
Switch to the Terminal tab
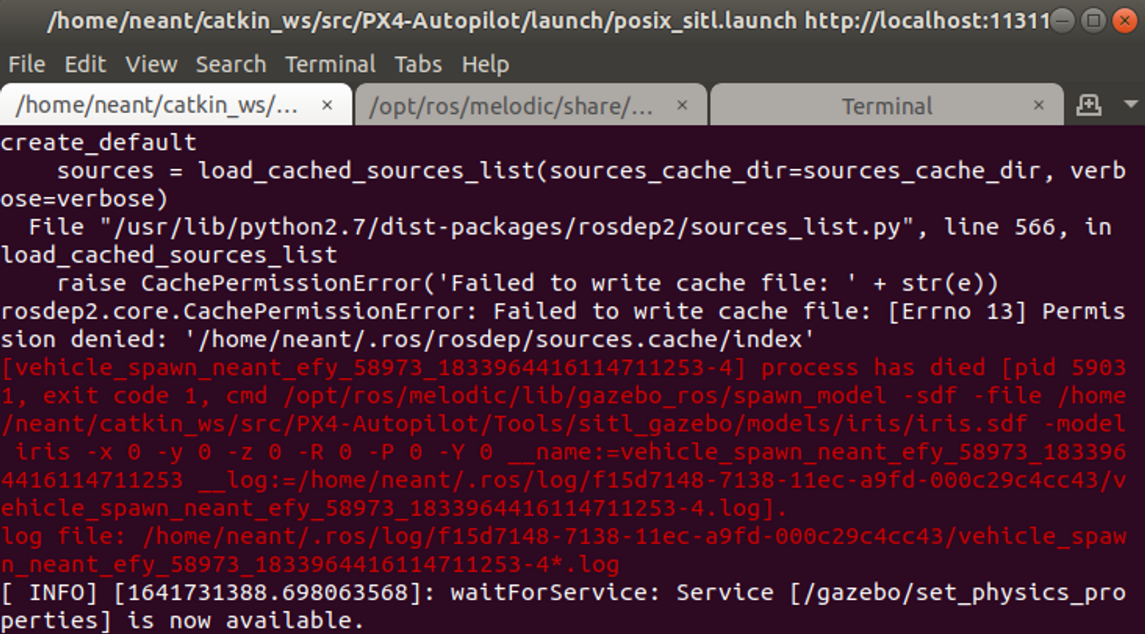(x=886, y=106)
